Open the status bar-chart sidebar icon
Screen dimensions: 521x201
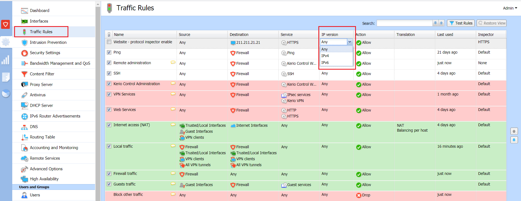(x=6, y=60)
